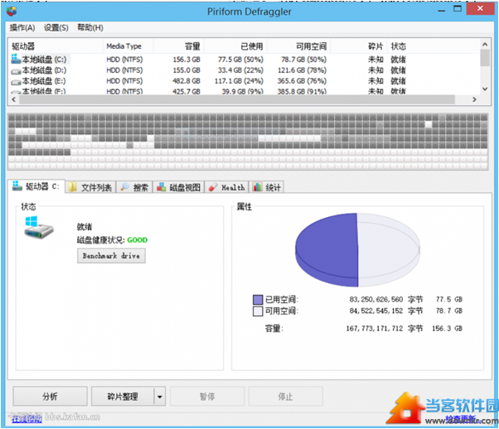Click drive list scroll up arrow

[485, 44]
